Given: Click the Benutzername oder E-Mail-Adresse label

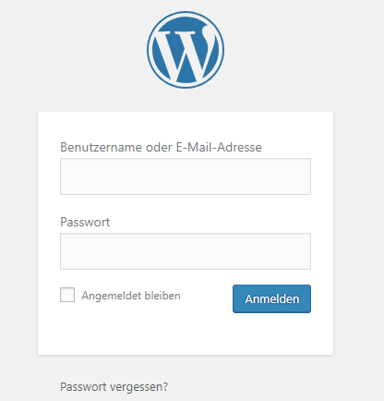Looking at the screenshot, I should [161, 147].
